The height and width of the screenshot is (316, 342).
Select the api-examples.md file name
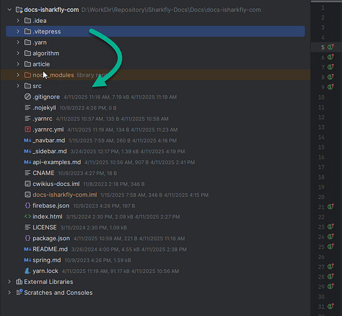click(56, 162)
